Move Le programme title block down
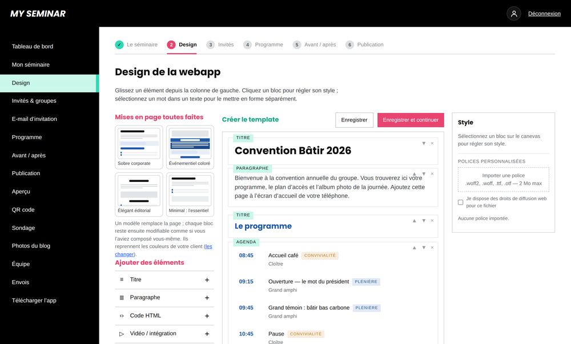Viewport: 571px width, 344px height. 424,221
